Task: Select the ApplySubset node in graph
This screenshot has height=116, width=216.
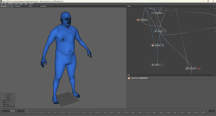Action: [157, 45]
